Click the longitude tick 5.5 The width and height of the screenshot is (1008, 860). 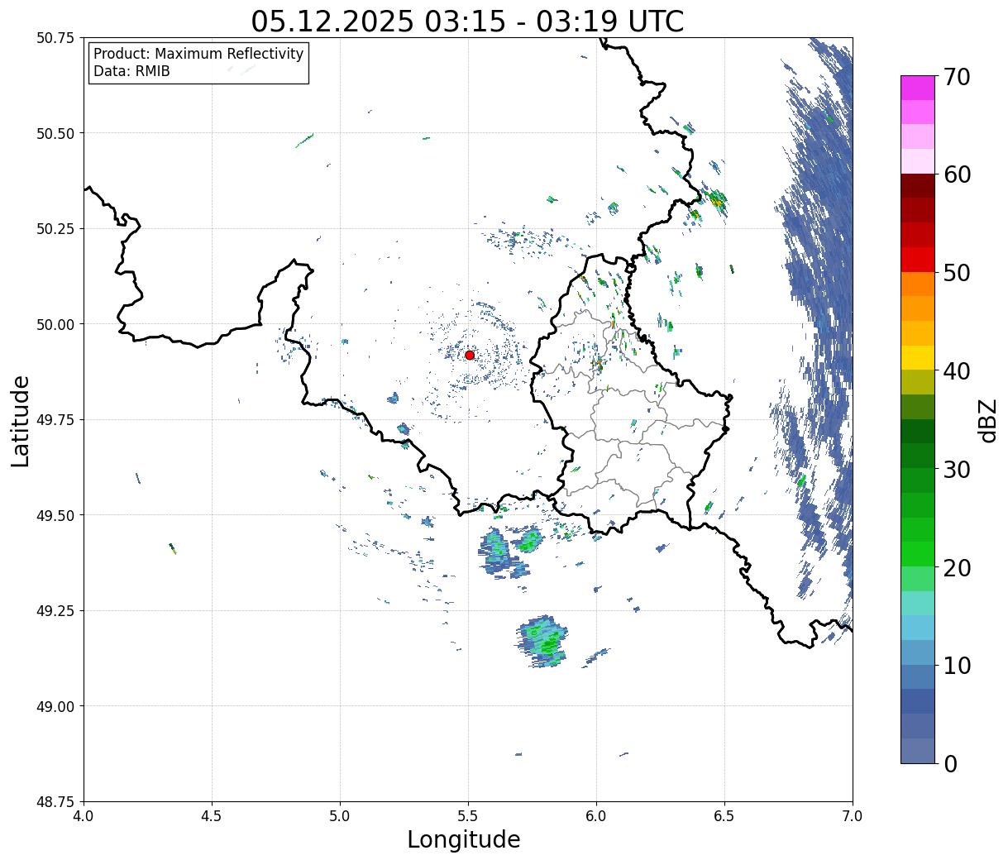(x=468, y=816)
